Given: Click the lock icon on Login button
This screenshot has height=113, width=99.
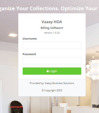Looking at the screenshot, I should 48,71.
